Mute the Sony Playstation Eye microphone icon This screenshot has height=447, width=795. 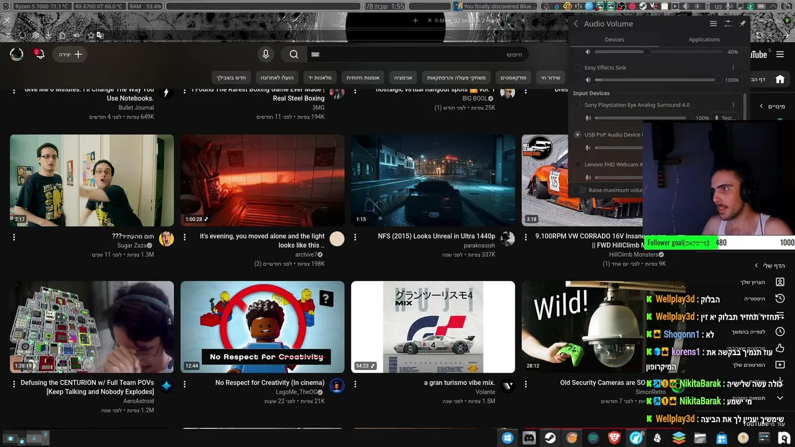588,118
